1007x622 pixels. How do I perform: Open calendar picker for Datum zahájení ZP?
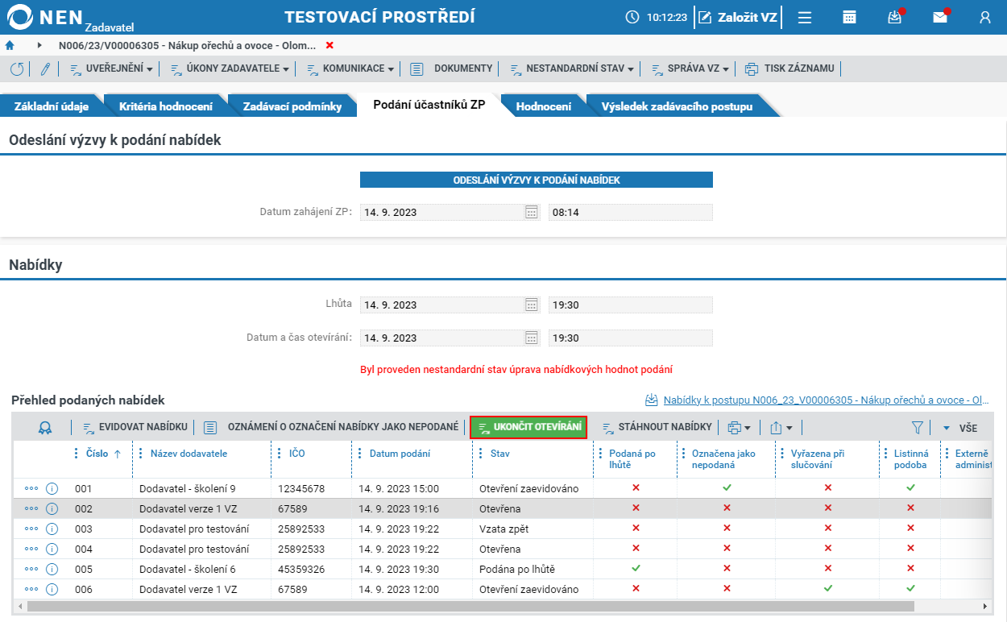coord(532,212)
